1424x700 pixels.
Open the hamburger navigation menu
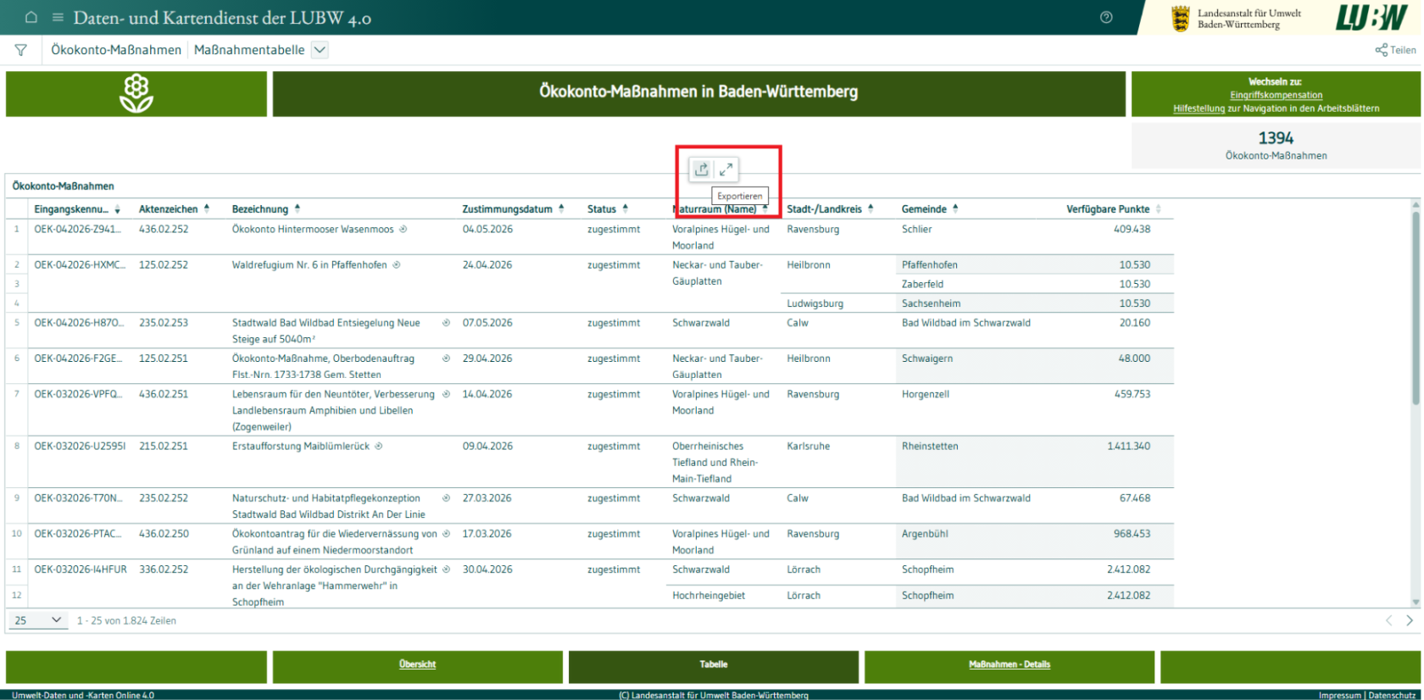pos(58,17)
